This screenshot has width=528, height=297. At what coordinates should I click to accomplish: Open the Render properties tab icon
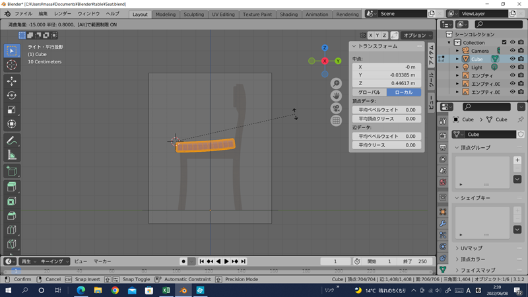coord(443,135)
